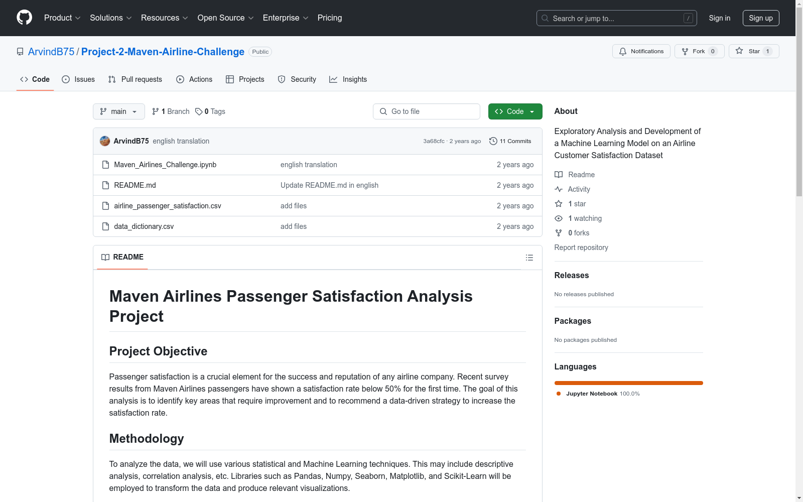The width and height of the screenshot is (803, 502).
Task: Click the search magnifier icon in header
Action: pos(545,18)
